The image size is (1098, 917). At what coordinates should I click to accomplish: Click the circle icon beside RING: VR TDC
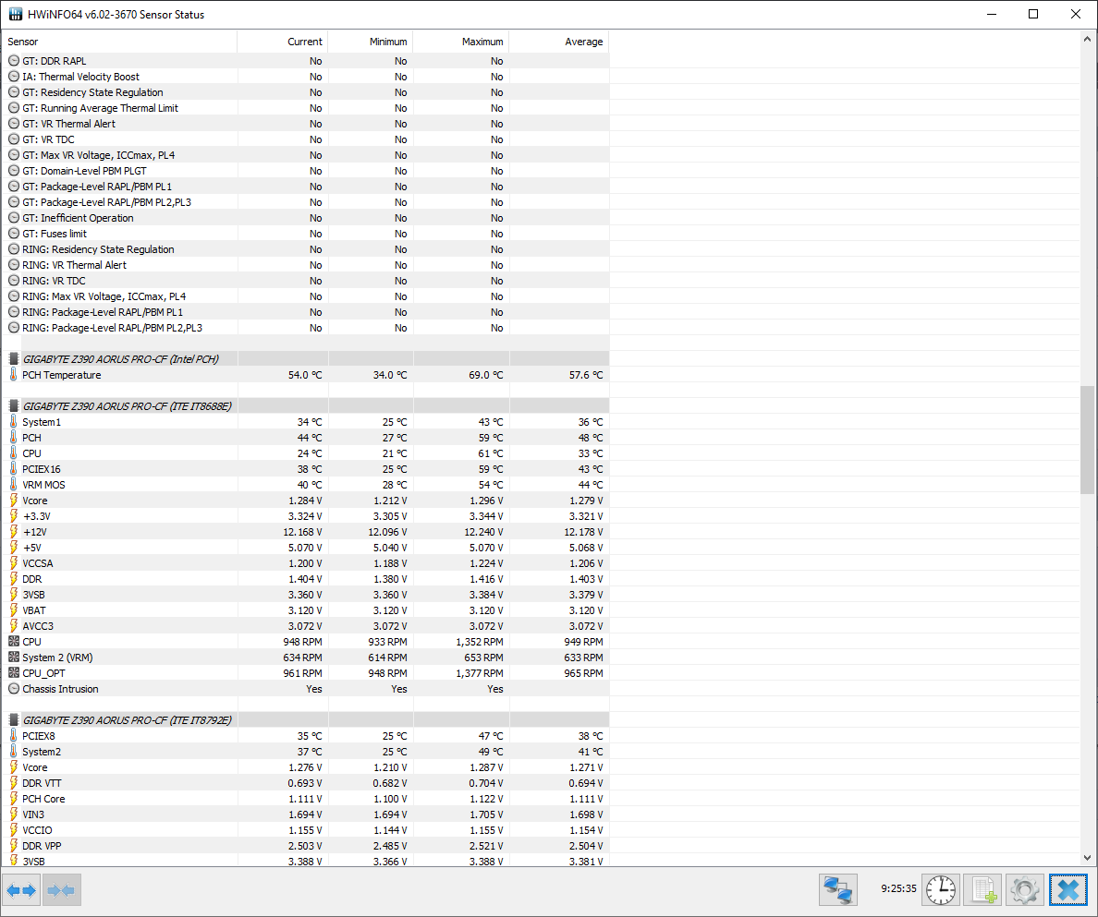tap(13, 281)
